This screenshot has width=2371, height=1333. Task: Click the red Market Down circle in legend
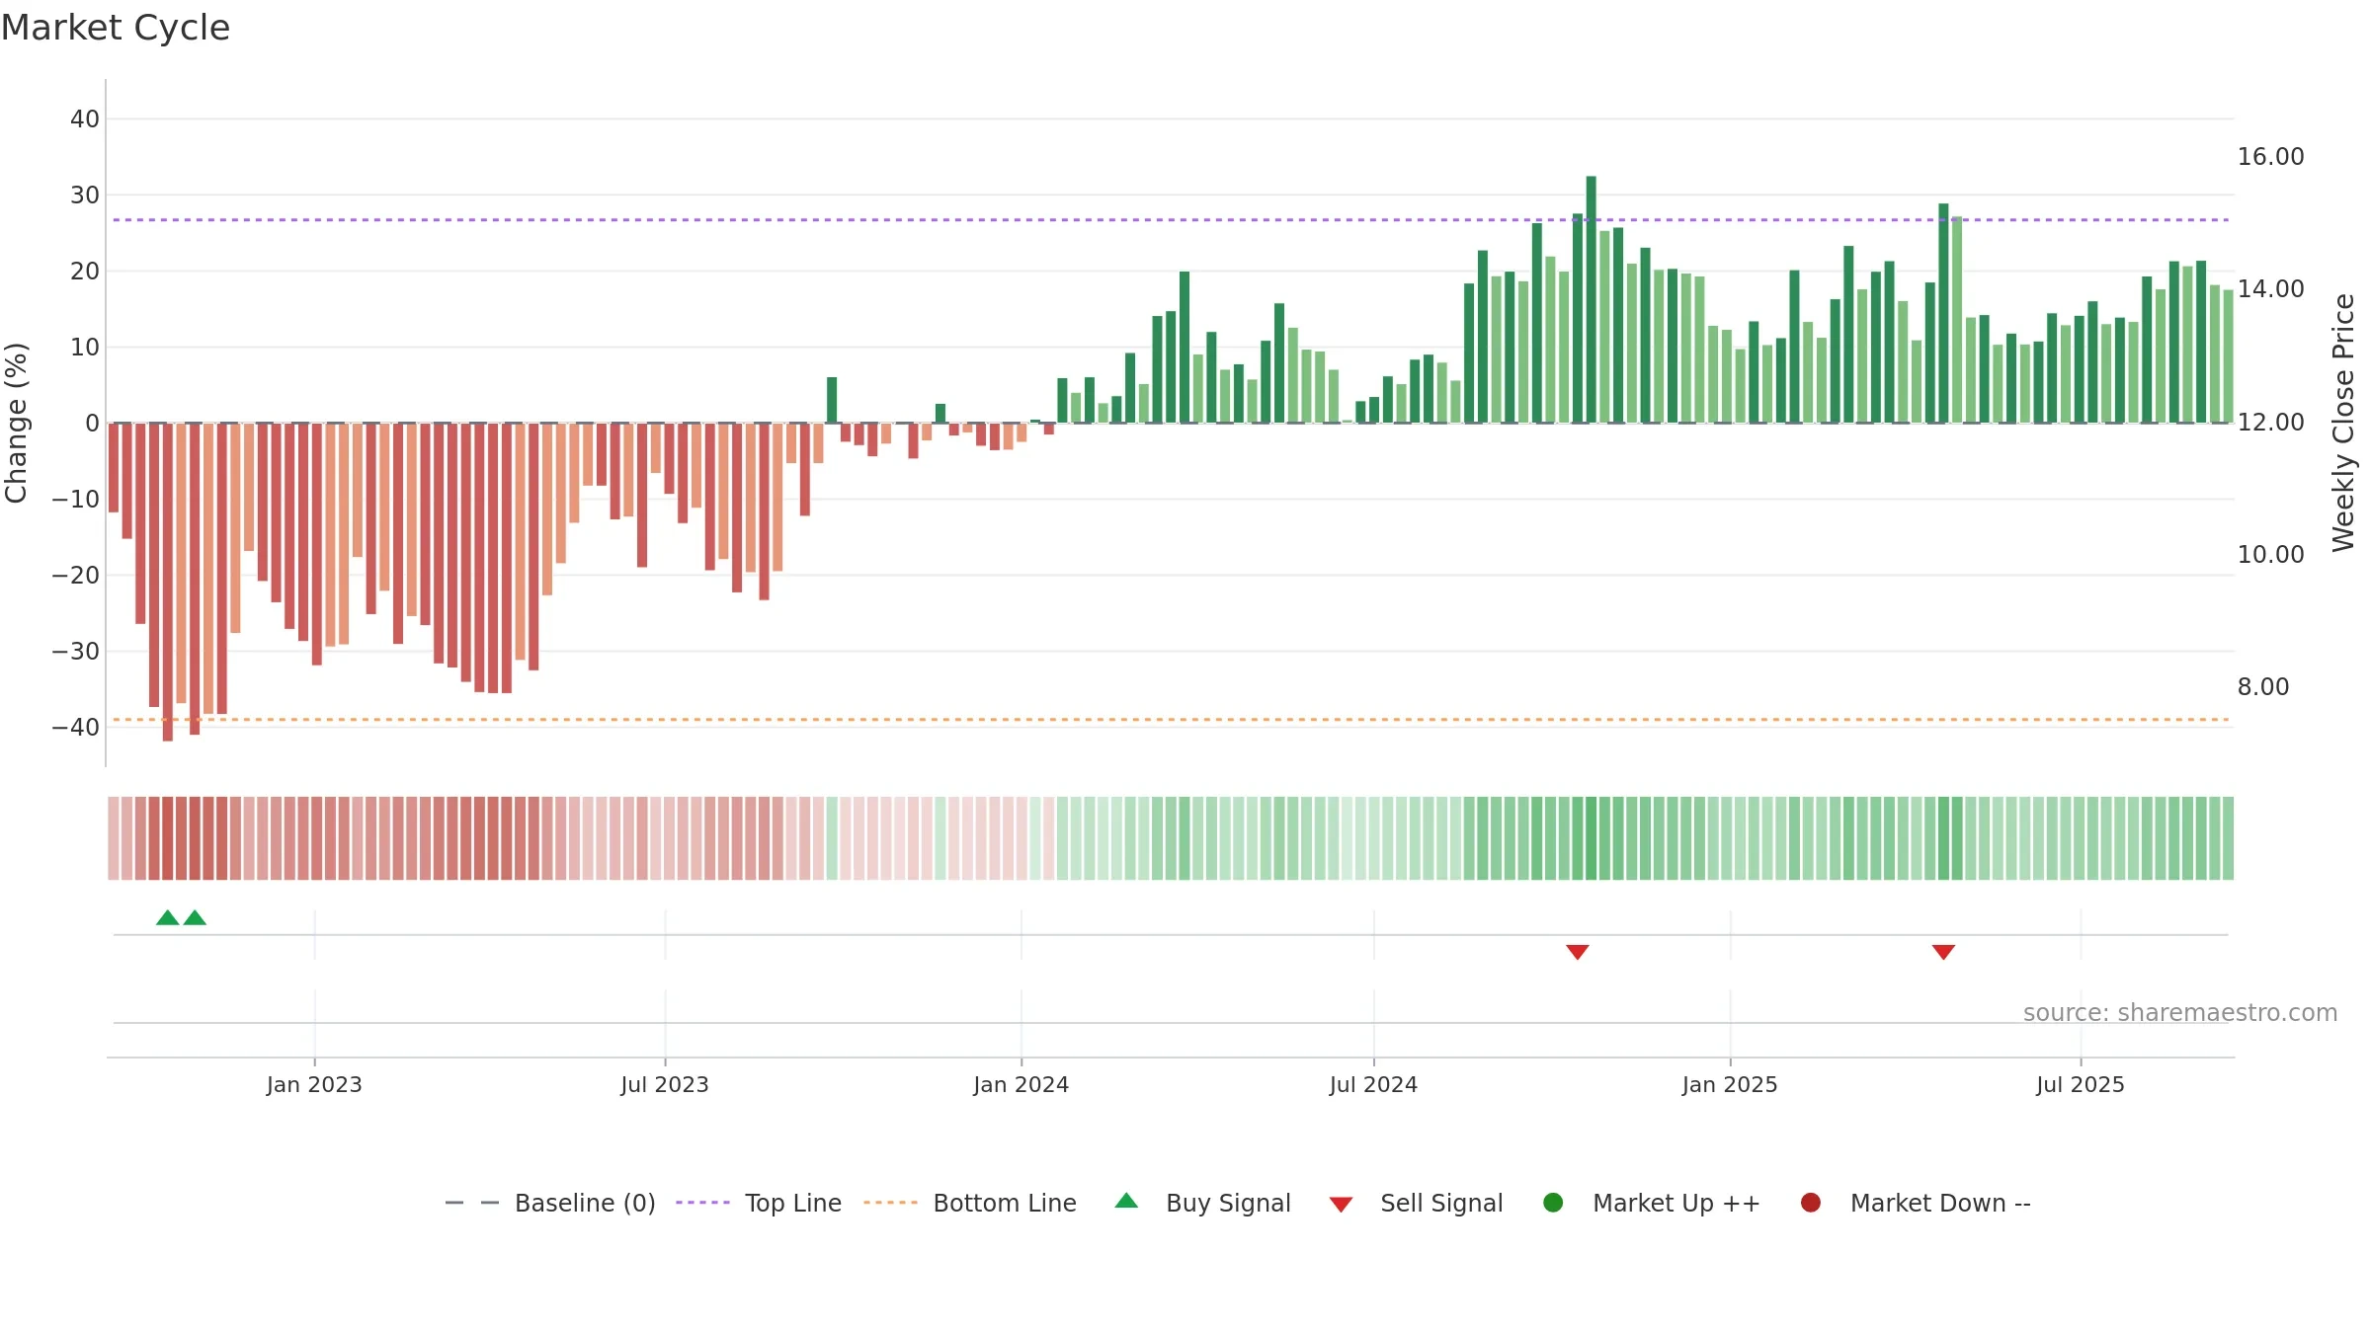(x=1811, y=1203)
